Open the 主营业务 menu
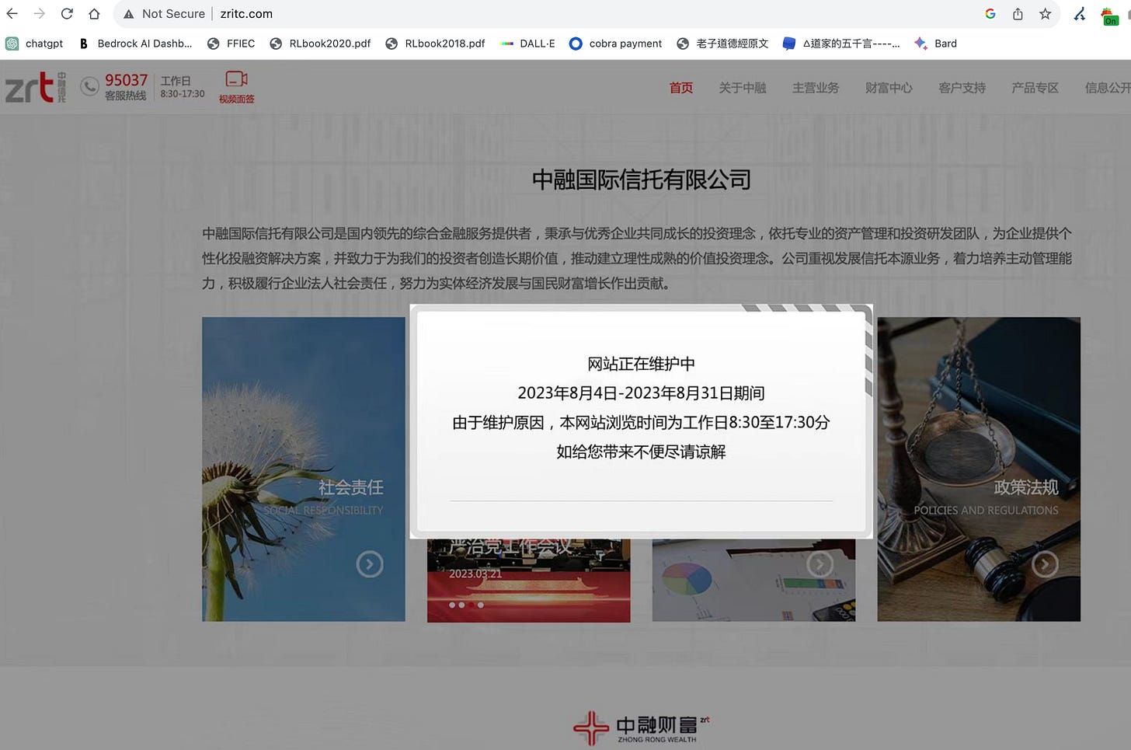 click(816, 88)
